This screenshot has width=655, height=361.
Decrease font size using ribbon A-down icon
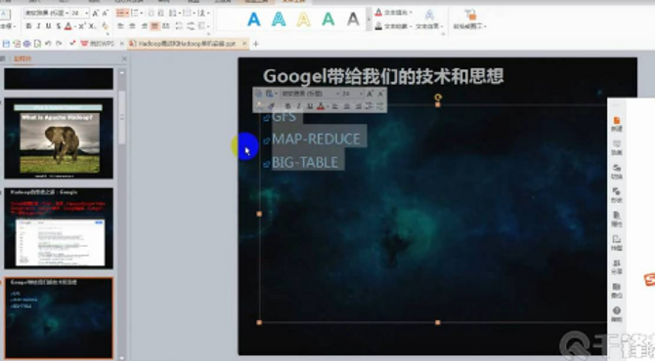[x=106, y=13]
